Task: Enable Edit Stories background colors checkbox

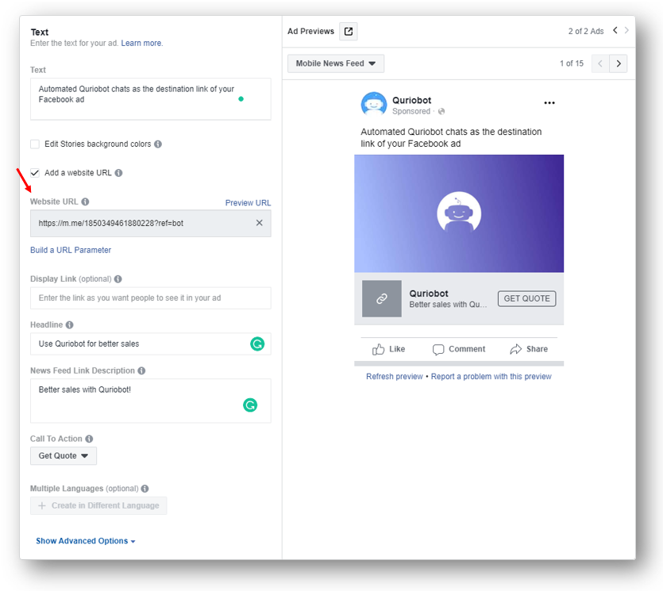Action: click(35, 144)
